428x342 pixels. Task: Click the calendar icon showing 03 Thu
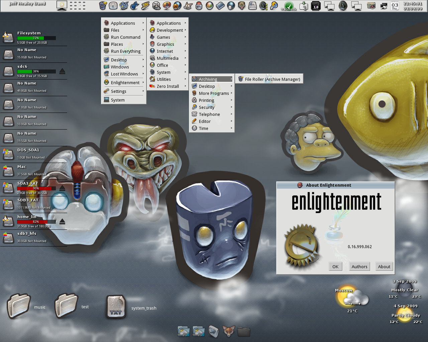point(395,6)
